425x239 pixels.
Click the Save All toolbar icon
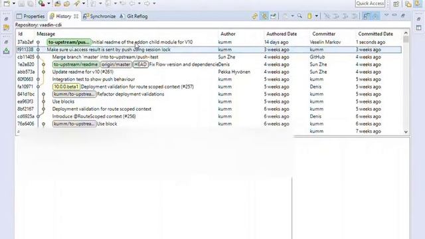point(31,3)
